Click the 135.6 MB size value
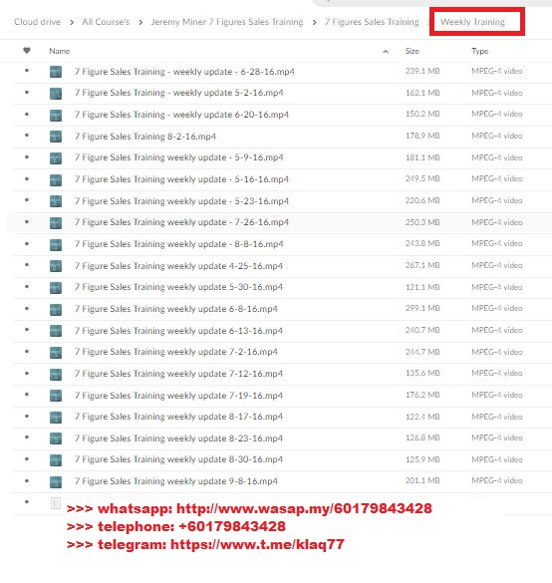Screen dimensions: 552x583 pos(422,373)
